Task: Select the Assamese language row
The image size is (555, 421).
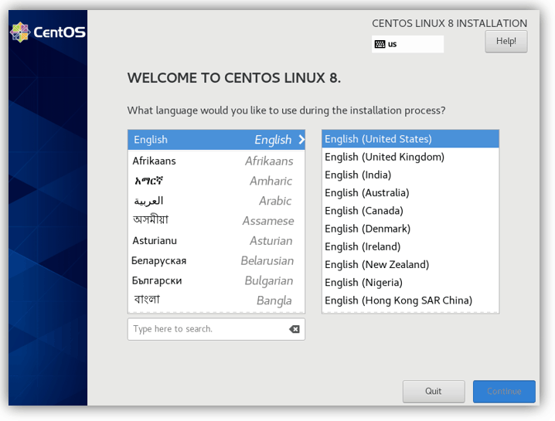Action: click(216, 221)
